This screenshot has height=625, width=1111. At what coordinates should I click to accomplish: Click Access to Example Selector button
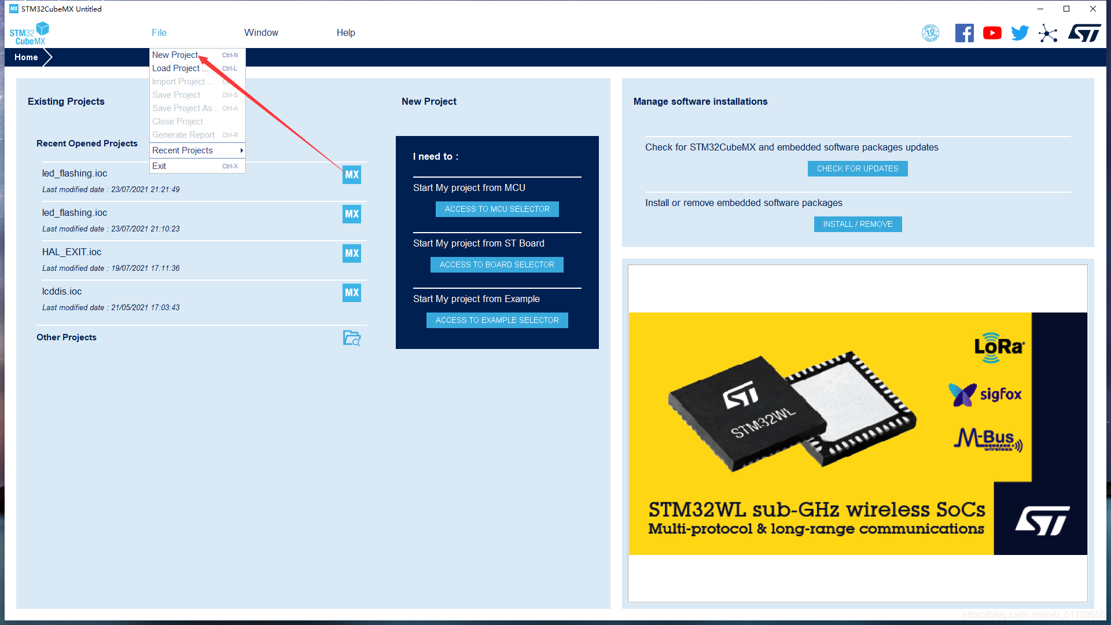click(497, 321)
